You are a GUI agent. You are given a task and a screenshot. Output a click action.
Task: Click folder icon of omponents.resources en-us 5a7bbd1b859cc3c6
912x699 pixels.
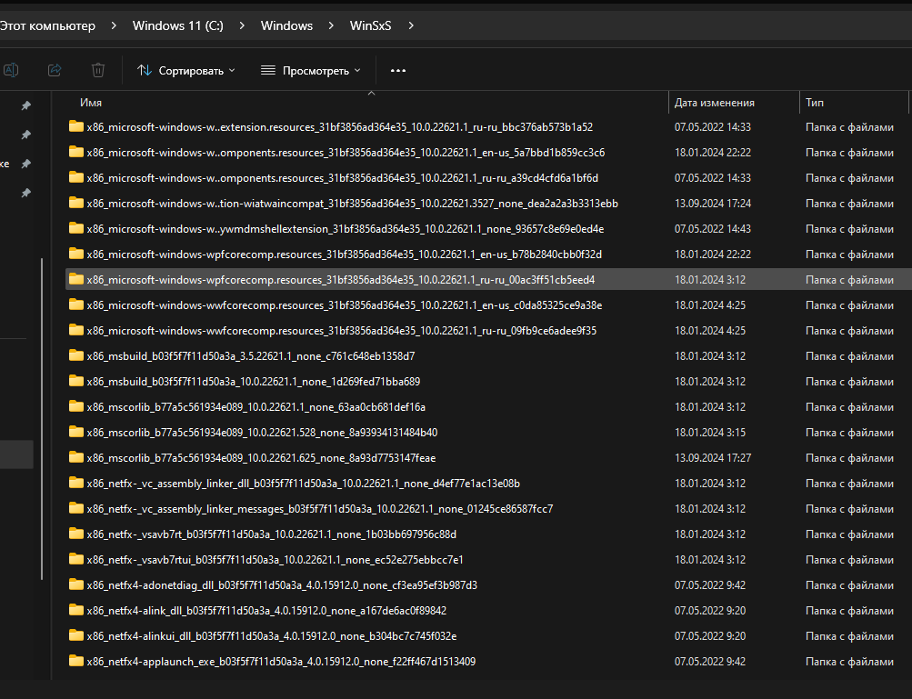click(76, 152)
